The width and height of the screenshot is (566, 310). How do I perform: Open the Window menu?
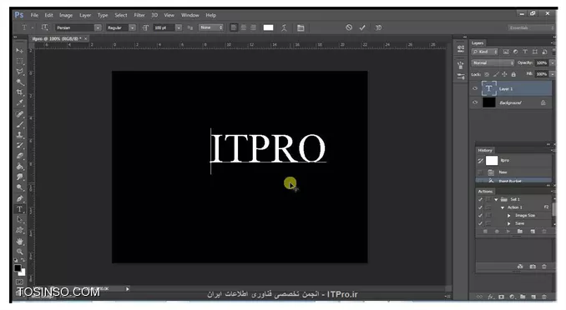(190, 15)
